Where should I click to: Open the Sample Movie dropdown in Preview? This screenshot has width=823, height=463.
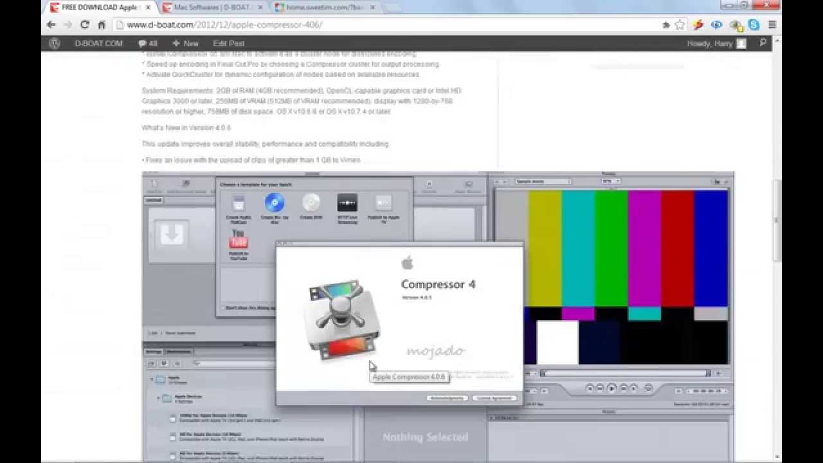tap(543, 181)
